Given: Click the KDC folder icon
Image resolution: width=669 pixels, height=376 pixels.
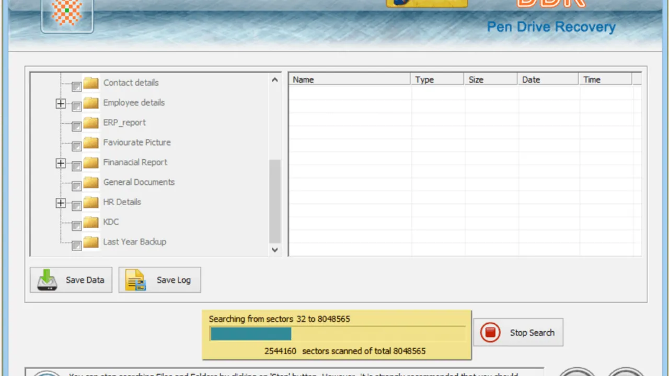Looking at the screenshot, I should [x=91, y=221].
